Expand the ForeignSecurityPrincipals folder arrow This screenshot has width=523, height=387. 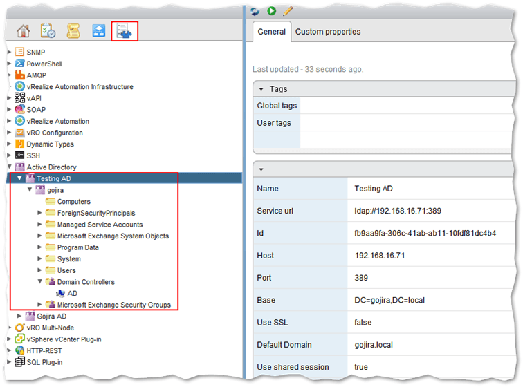(x=39, y=212)
